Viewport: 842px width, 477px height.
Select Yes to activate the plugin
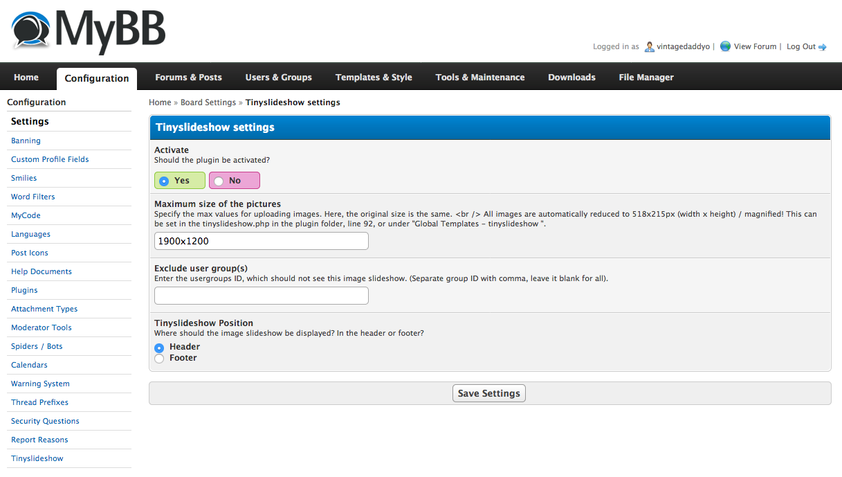164,181
